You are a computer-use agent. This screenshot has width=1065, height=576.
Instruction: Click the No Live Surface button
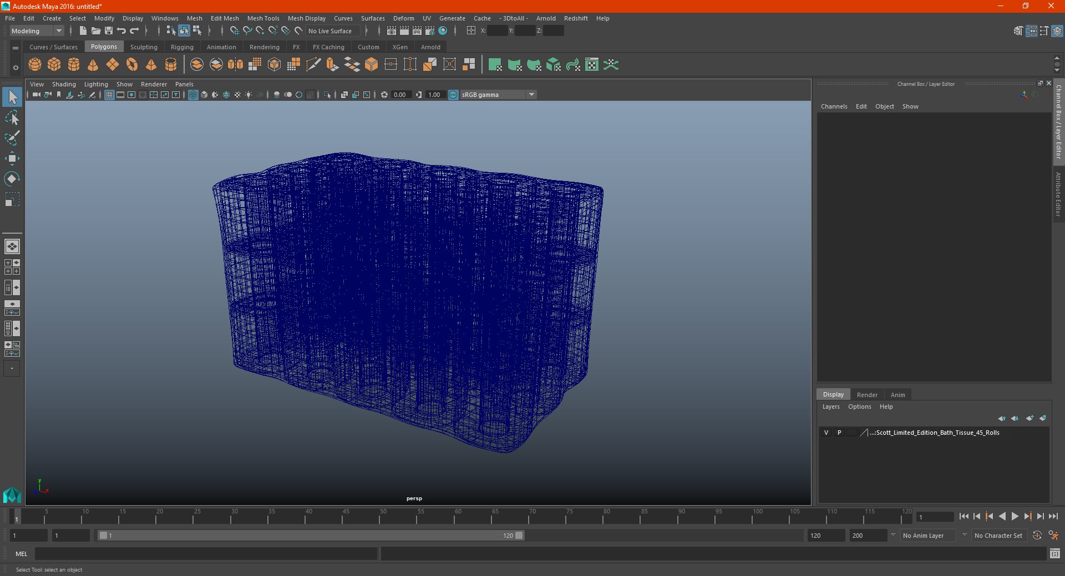330,31
